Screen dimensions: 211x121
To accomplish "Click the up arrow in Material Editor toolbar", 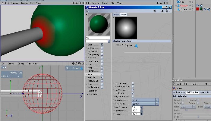I will click(162, 11).
